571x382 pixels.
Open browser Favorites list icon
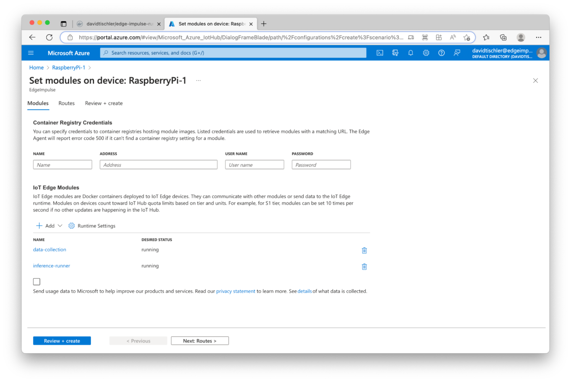point(486,37)
